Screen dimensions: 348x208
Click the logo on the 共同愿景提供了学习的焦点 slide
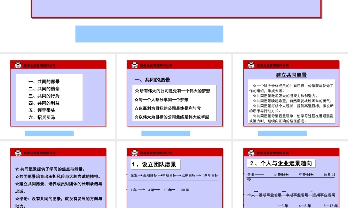pyautogui.click(x=18, y=153)
